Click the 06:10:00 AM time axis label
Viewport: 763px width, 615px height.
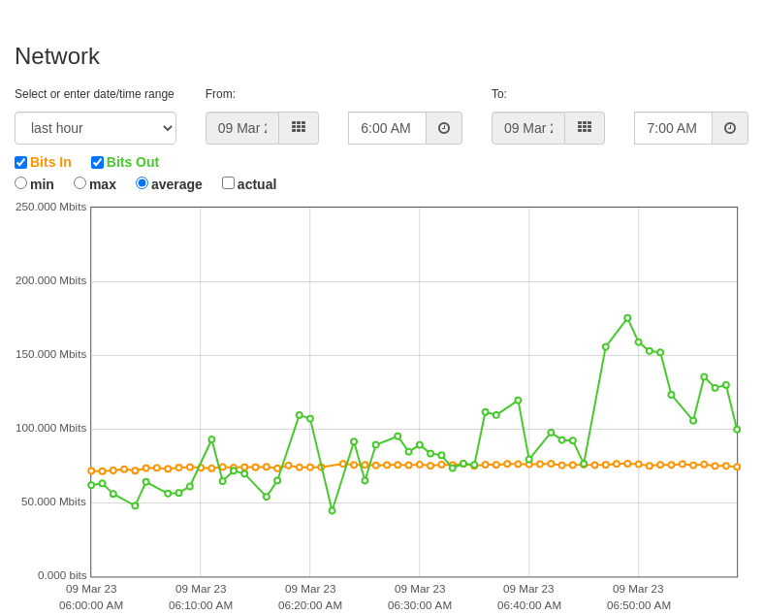201,605
